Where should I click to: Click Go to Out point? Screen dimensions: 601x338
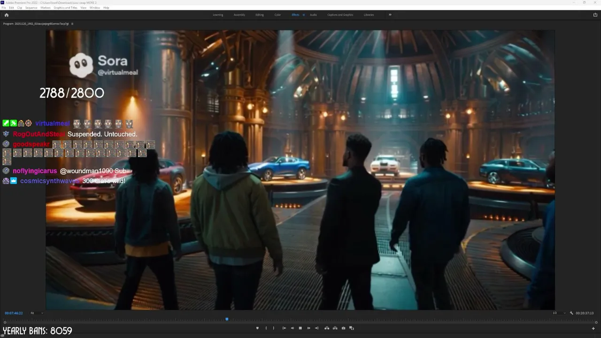click(x=316, y=328)
